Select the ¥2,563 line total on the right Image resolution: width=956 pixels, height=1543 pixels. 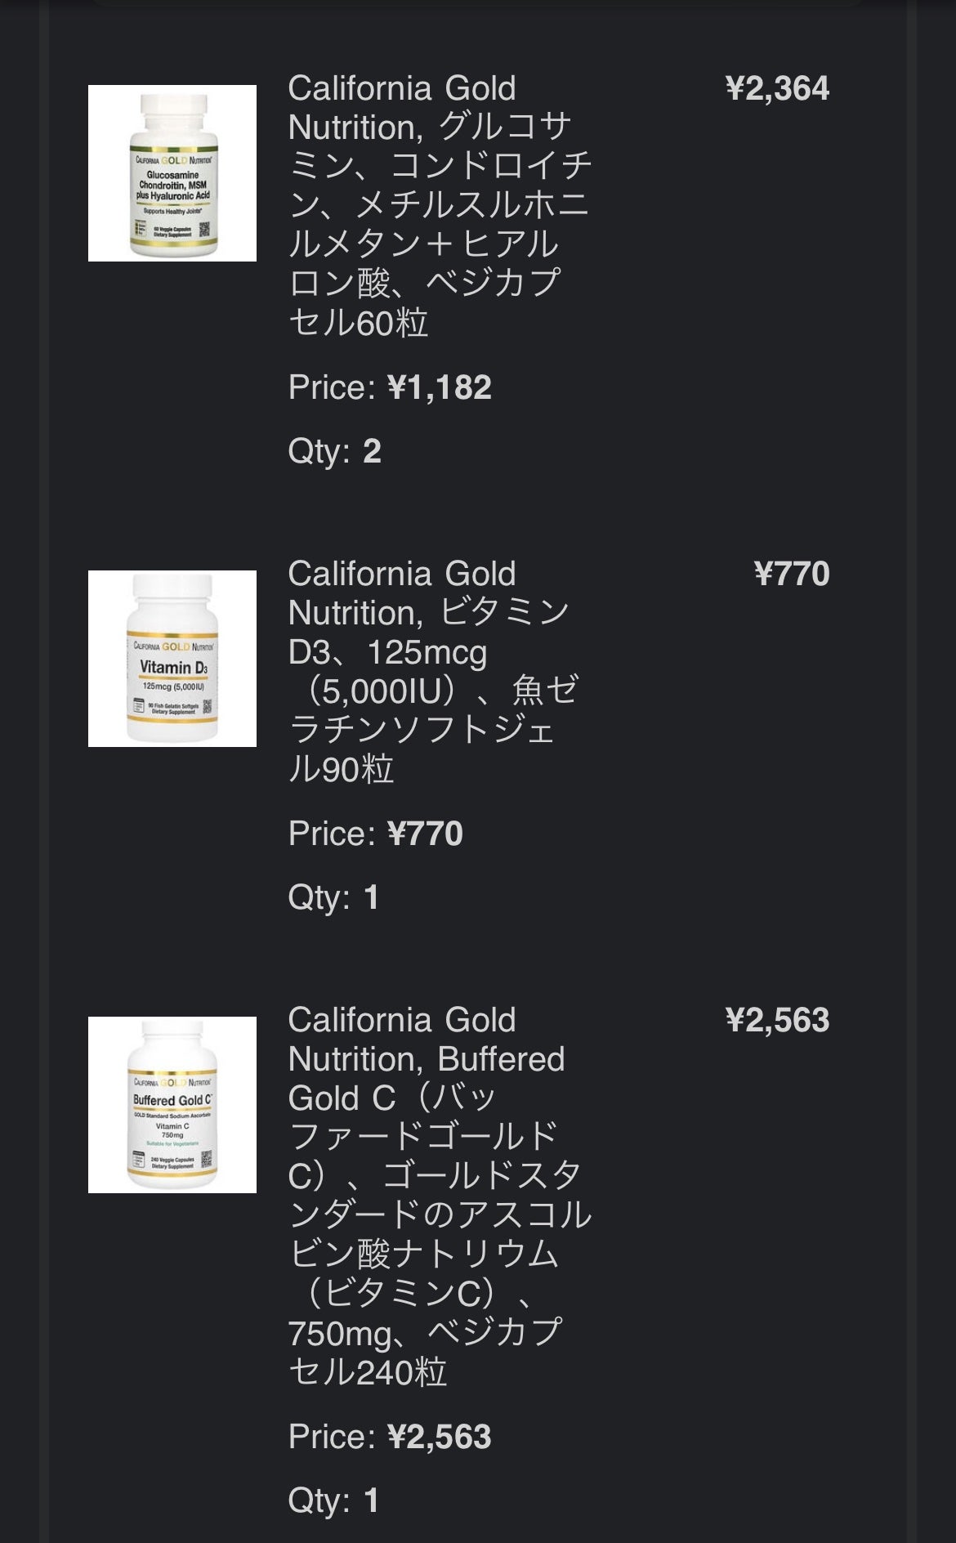[776, 1020]
